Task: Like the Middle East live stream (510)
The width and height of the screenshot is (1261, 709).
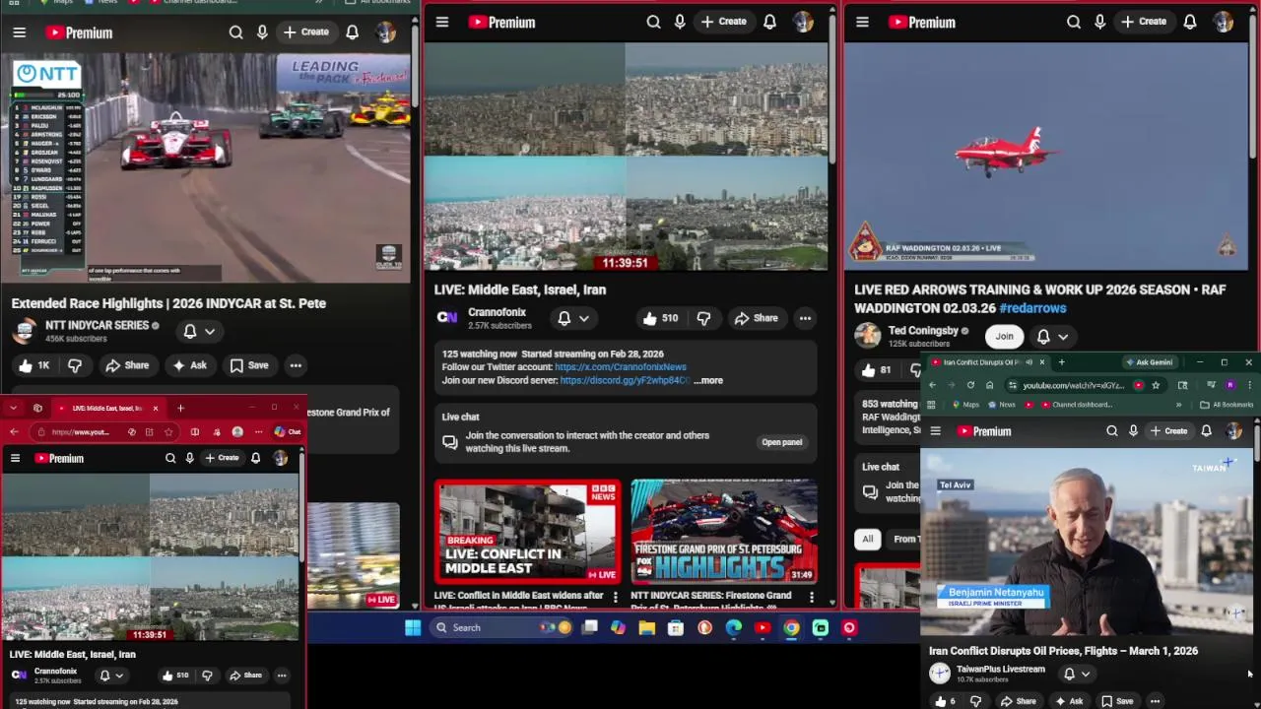Action: pyautogui.click(x=660, y=318)
